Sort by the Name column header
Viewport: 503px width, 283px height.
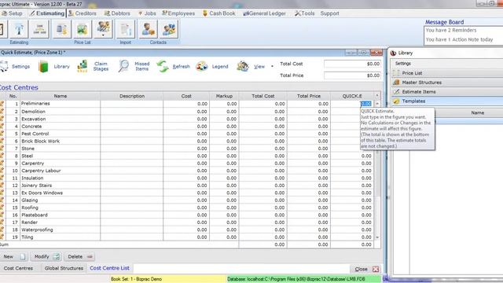(61, 96)
